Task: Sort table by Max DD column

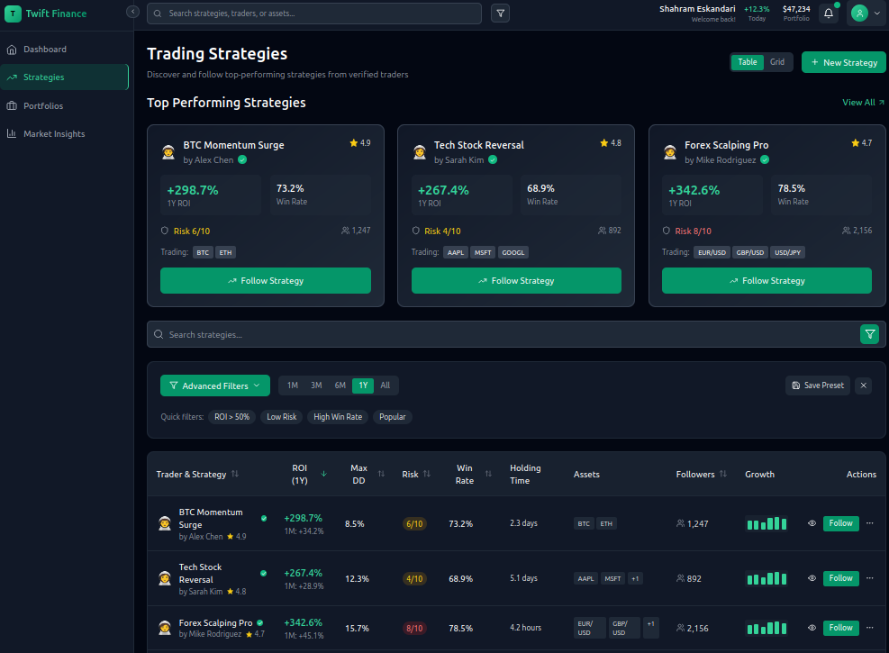Action: (x=381, y=474)
